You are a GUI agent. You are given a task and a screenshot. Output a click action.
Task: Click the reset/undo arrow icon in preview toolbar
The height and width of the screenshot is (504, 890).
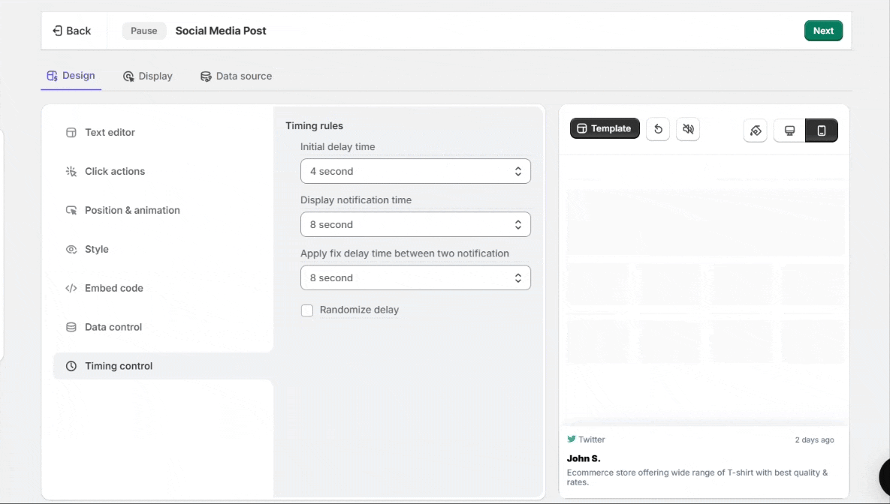click(x=658, y=129)
